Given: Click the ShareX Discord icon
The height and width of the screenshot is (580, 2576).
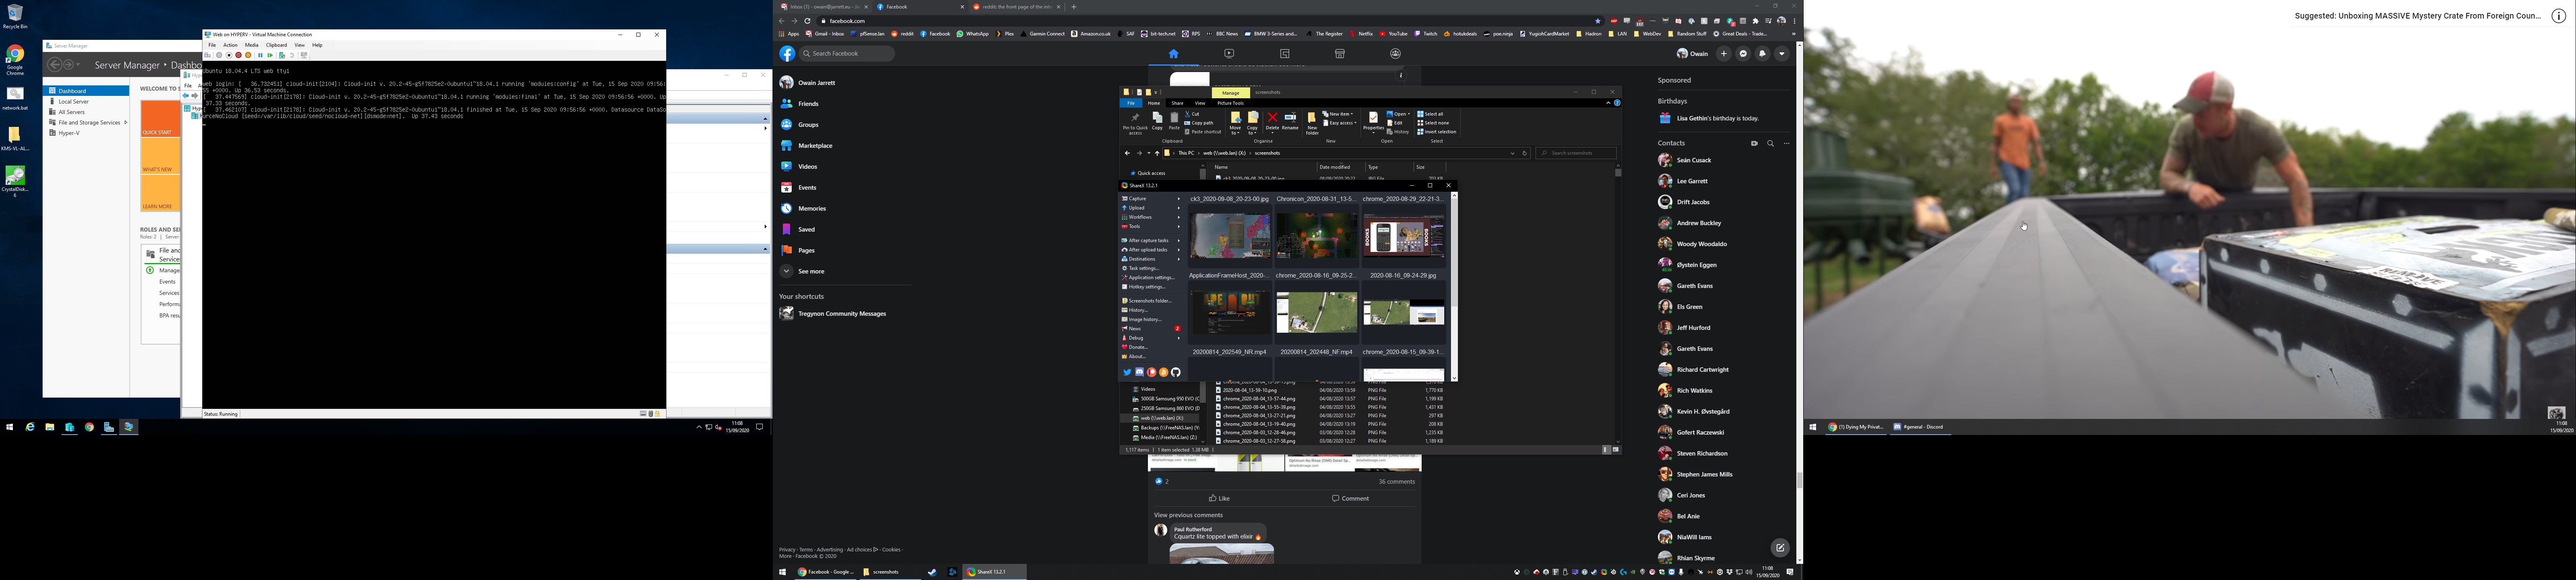Looking at the screenshot, I should 1139,372.
